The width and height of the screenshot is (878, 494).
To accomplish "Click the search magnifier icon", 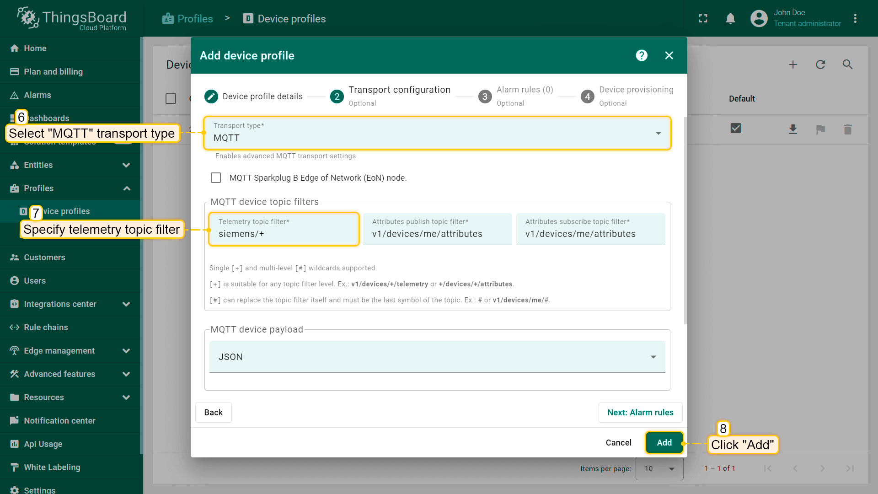I will (x=847, y=64).
